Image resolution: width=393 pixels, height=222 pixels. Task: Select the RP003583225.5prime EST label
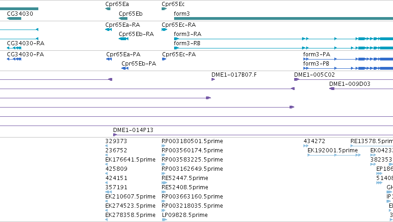(x=192, y=160)
